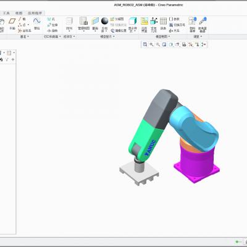Open saved orientations in graphics toolbar

[x=178, y=44]
